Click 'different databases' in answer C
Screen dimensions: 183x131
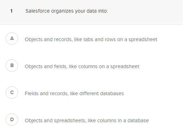[x=102, y=93]
